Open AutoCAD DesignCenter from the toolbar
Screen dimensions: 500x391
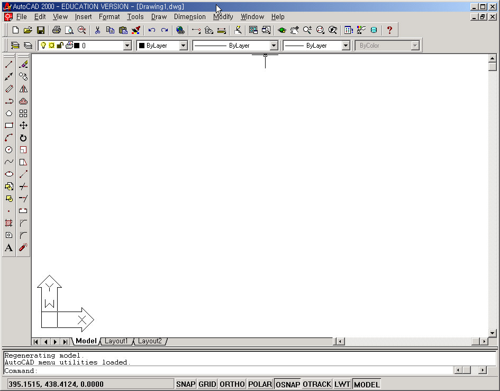[x=349, y=30]
